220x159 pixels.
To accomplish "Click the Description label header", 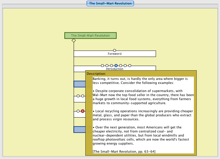I will click(x=96, y=74).
